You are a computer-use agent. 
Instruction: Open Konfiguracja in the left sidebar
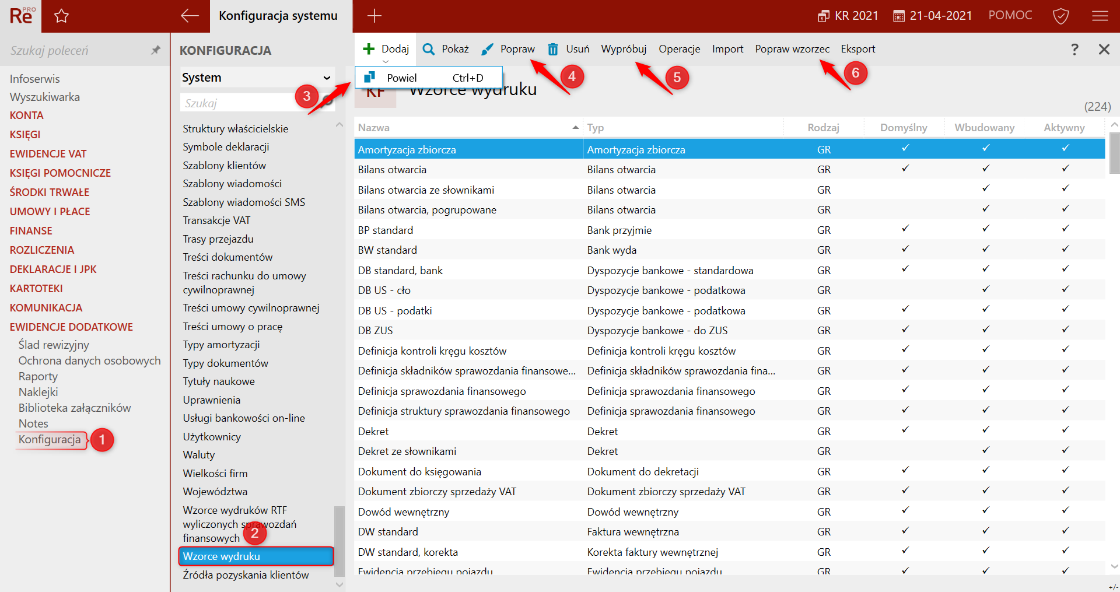click(50, 439)
